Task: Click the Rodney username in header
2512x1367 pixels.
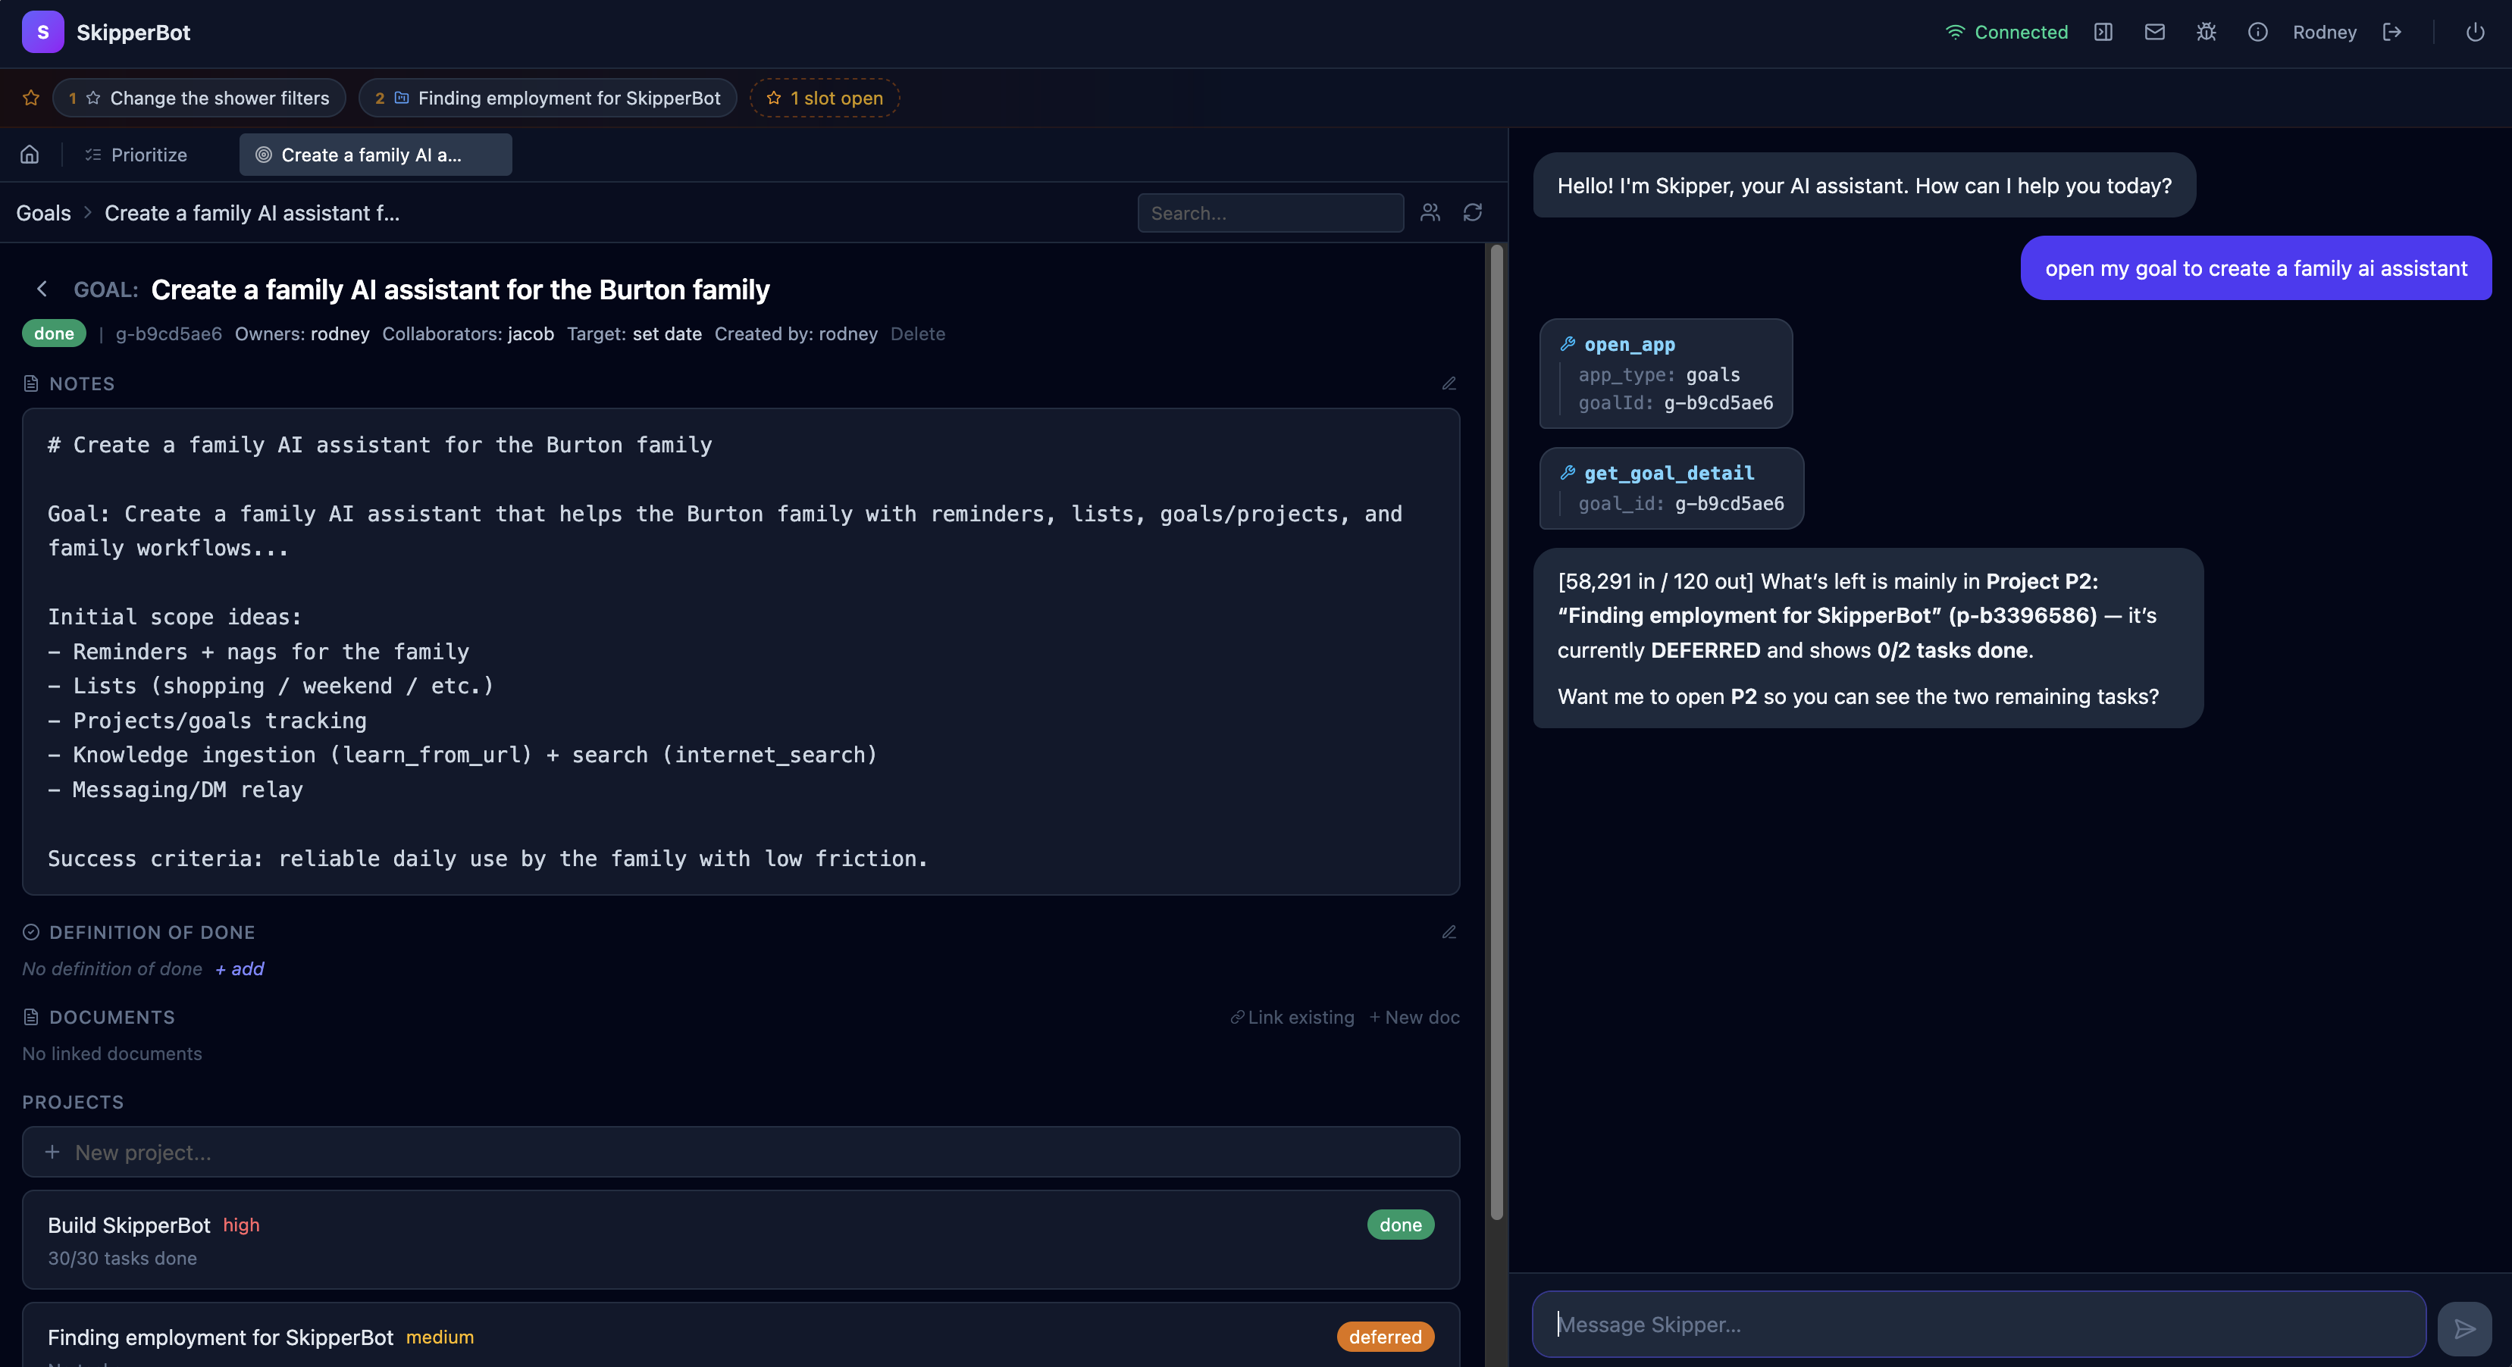Action: [2325, 32]
